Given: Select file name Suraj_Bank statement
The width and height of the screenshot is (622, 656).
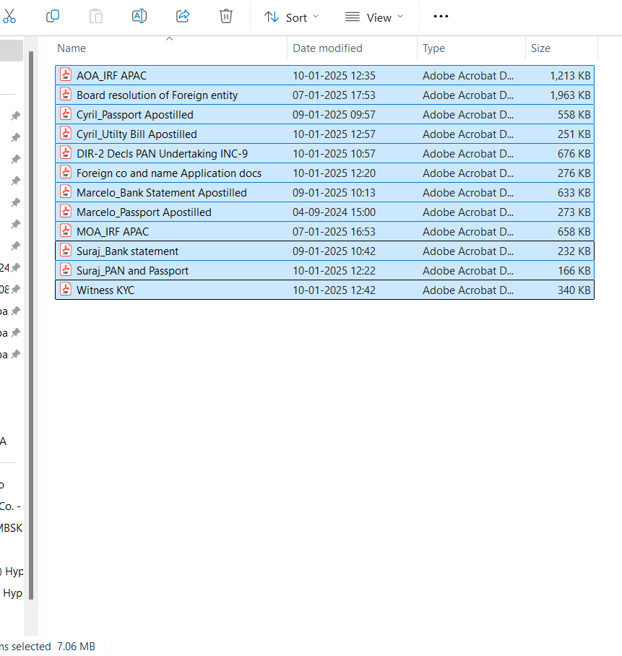Looking at the screenshot, I should (127, 251).
